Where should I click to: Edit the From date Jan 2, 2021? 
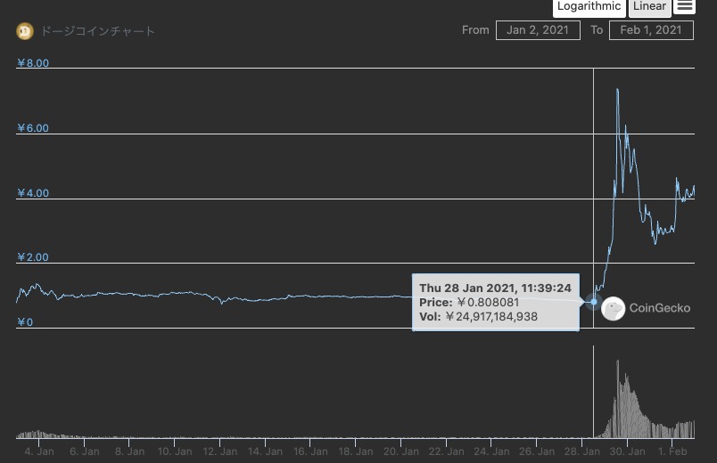pyautogui.click(x=538, y=30)
